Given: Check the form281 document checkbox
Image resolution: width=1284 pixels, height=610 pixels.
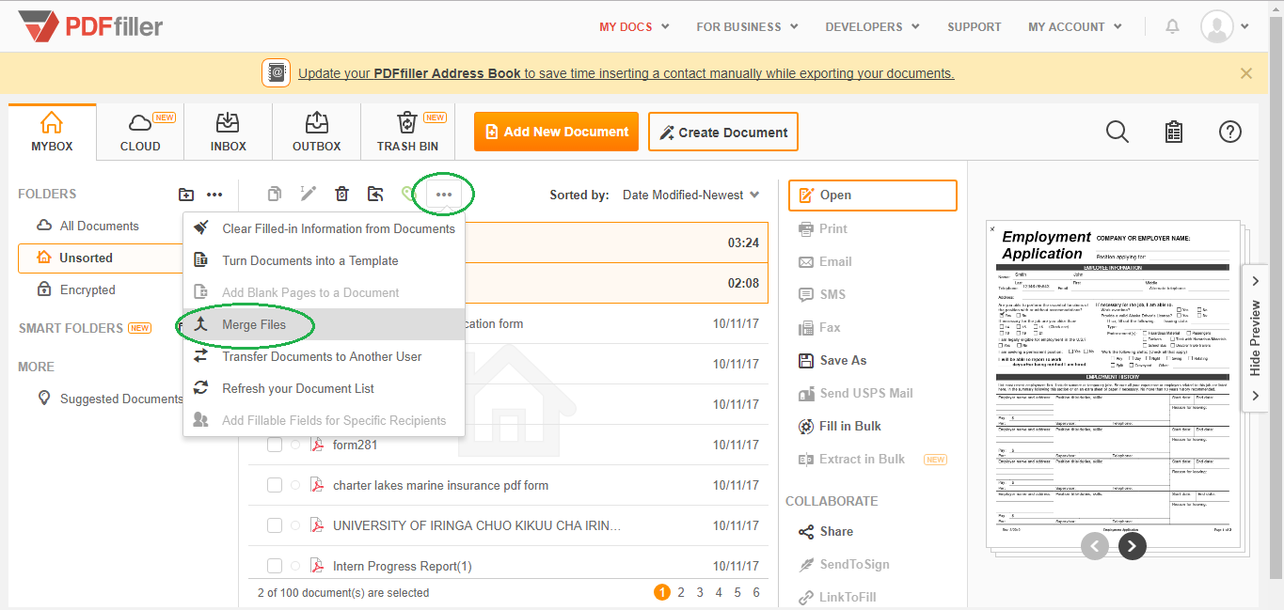Looking at the screenshot, I should click(275, 445).
